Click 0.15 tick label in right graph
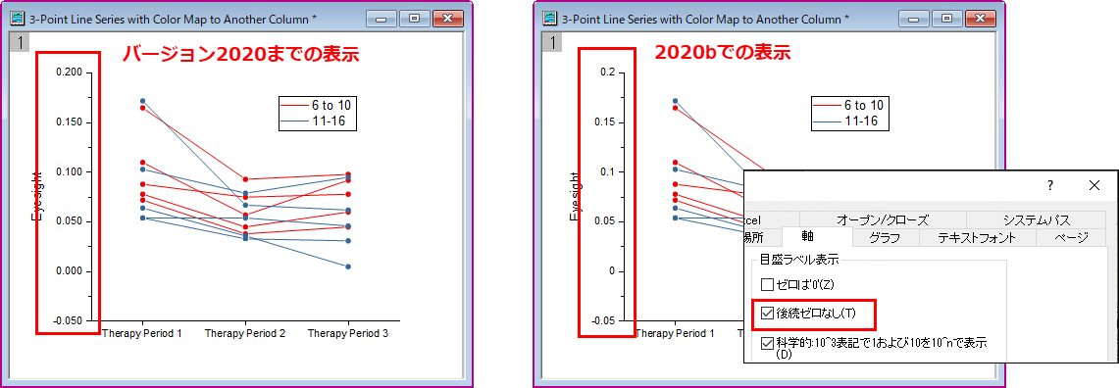 pos(605,121)
